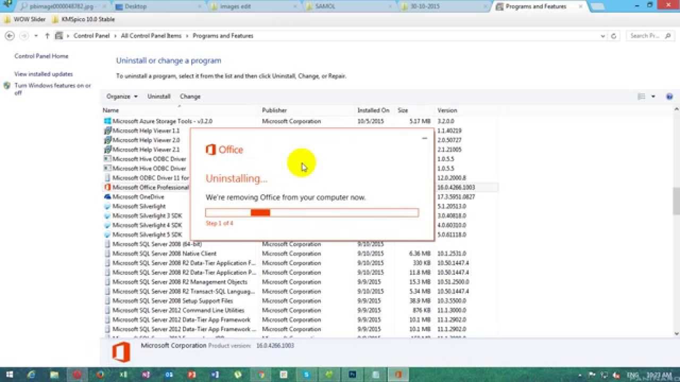Sort by the Version column header
The image size is (680, 382).
(466, 110)
